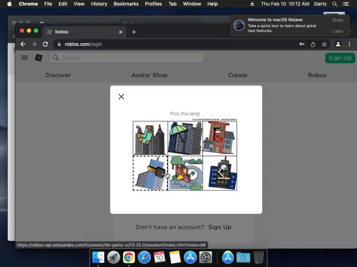Reload the roblox.com page
Screen dimensions: 357x267
coord(45,44)
